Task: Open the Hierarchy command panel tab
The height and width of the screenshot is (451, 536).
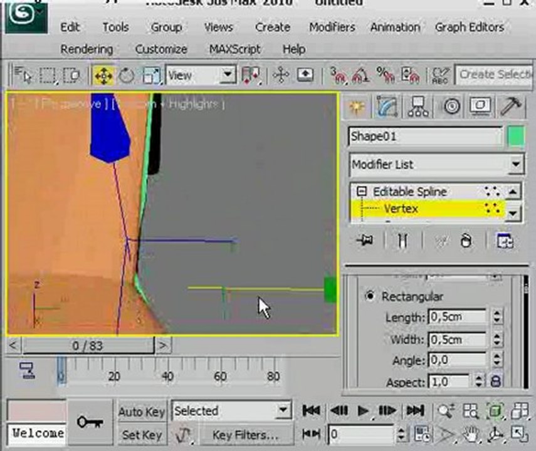Action: tap(418, 107)
